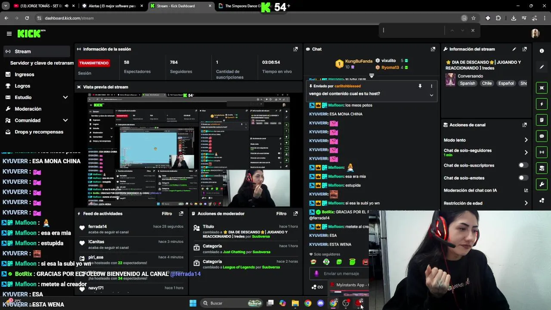This screenshot has height=310, width=551.
Task: Click the Windows taskbar Buscar search box
Action: (232, 303)
